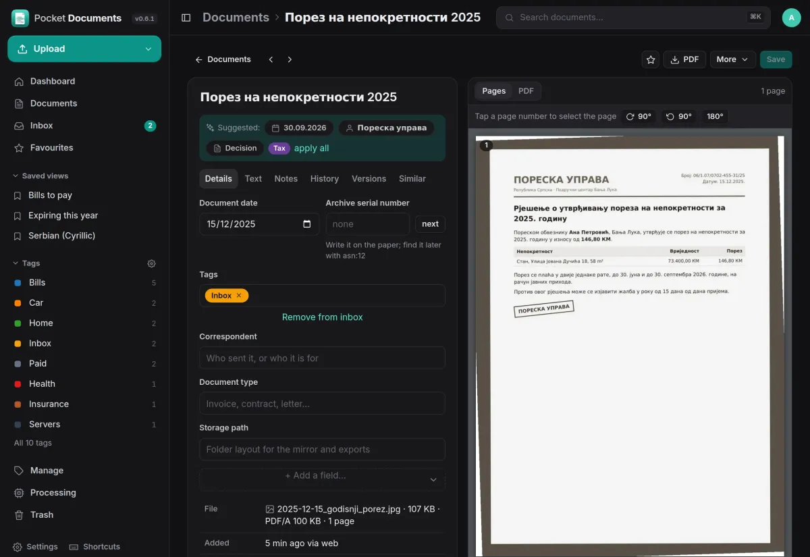
Task: Click the tags settings gear icon
Action: [152, 263]
